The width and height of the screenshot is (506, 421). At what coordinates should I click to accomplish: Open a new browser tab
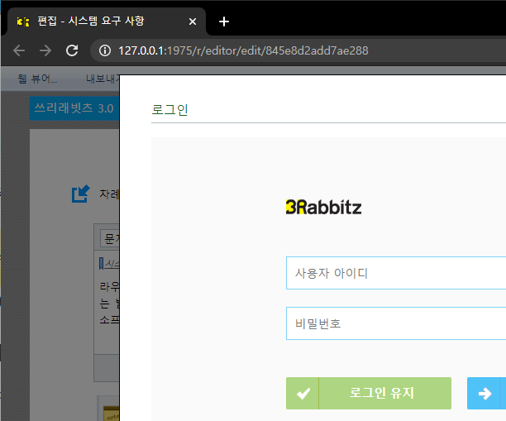(x=224, y=22)
